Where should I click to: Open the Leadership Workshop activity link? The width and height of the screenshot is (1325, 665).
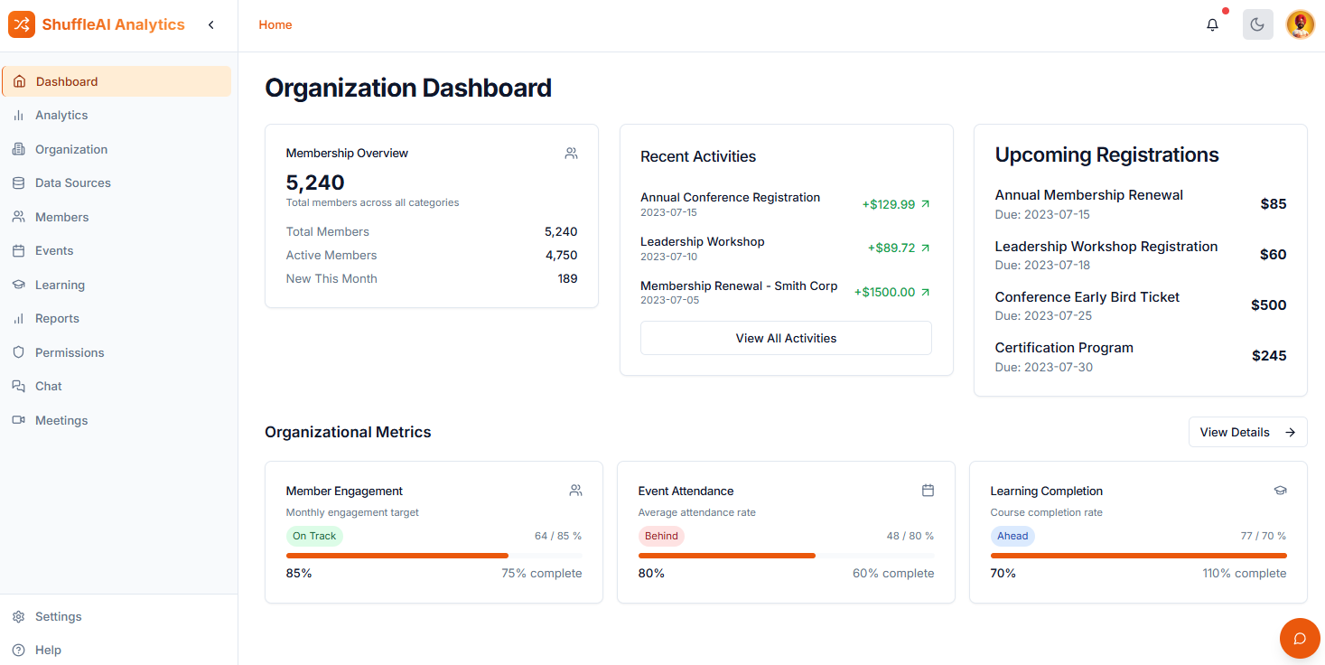924,248
